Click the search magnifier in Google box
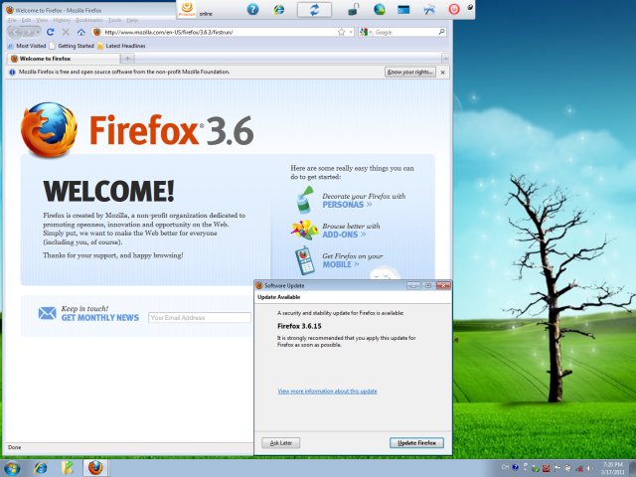 coord(441,32)
